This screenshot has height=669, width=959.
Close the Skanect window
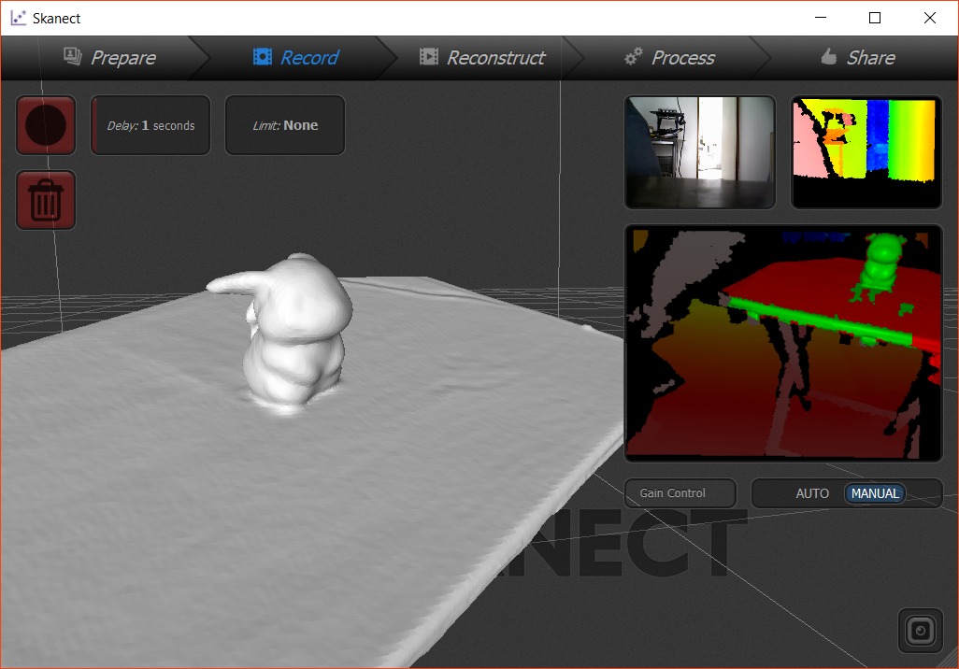[930, 18]
